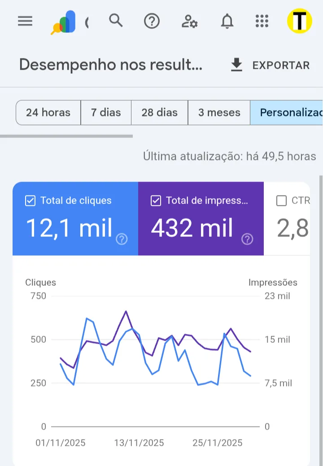Click help icon on Total de impressões card

(x=247, y=239)
